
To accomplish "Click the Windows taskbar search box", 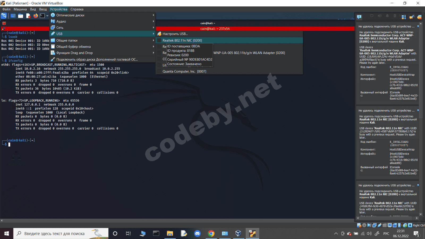I will click(x=61, y=233).
